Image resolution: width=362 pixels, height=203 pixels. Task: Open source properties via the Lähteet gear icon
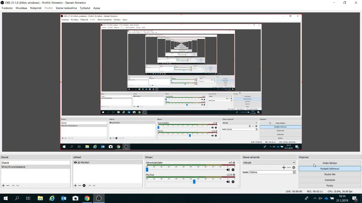pyautogui.click(x=84, y=186)
